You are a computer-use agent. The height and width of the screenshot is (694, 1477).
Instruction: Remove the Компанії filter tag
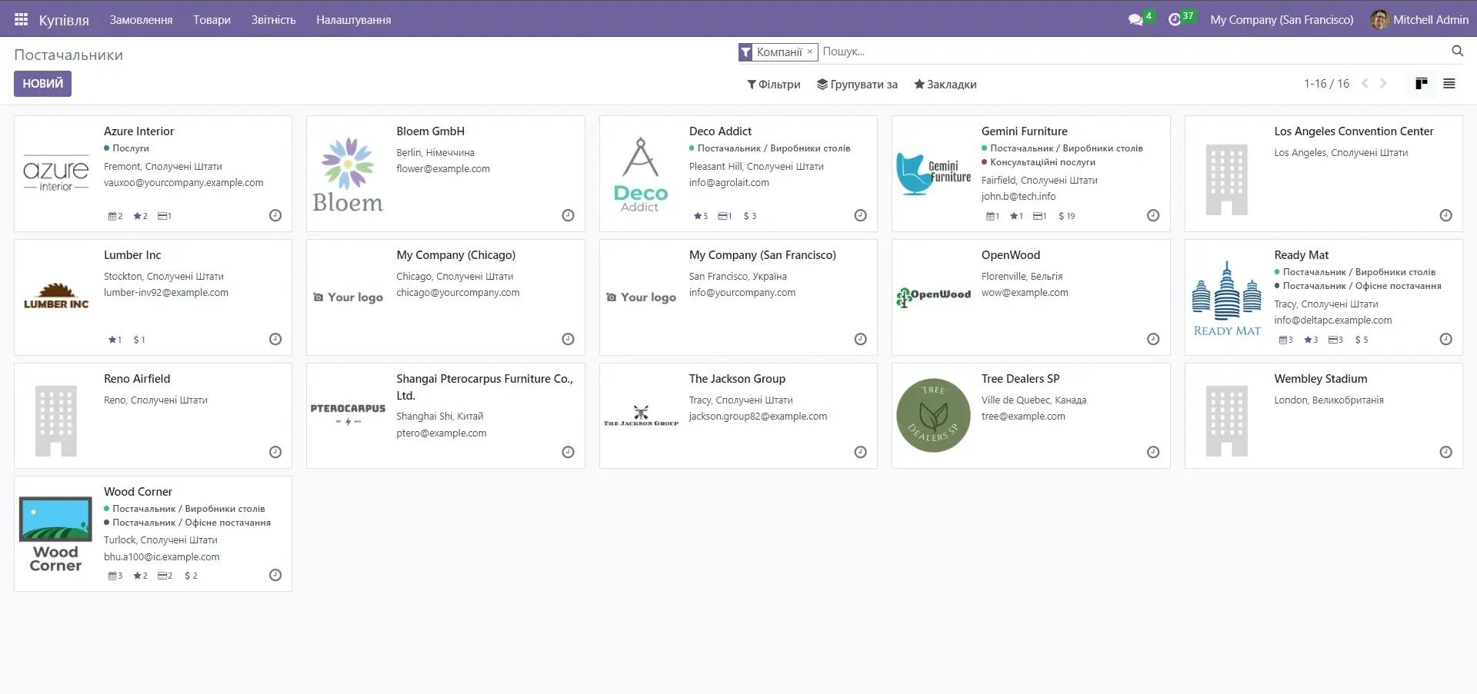coord(809,51)
